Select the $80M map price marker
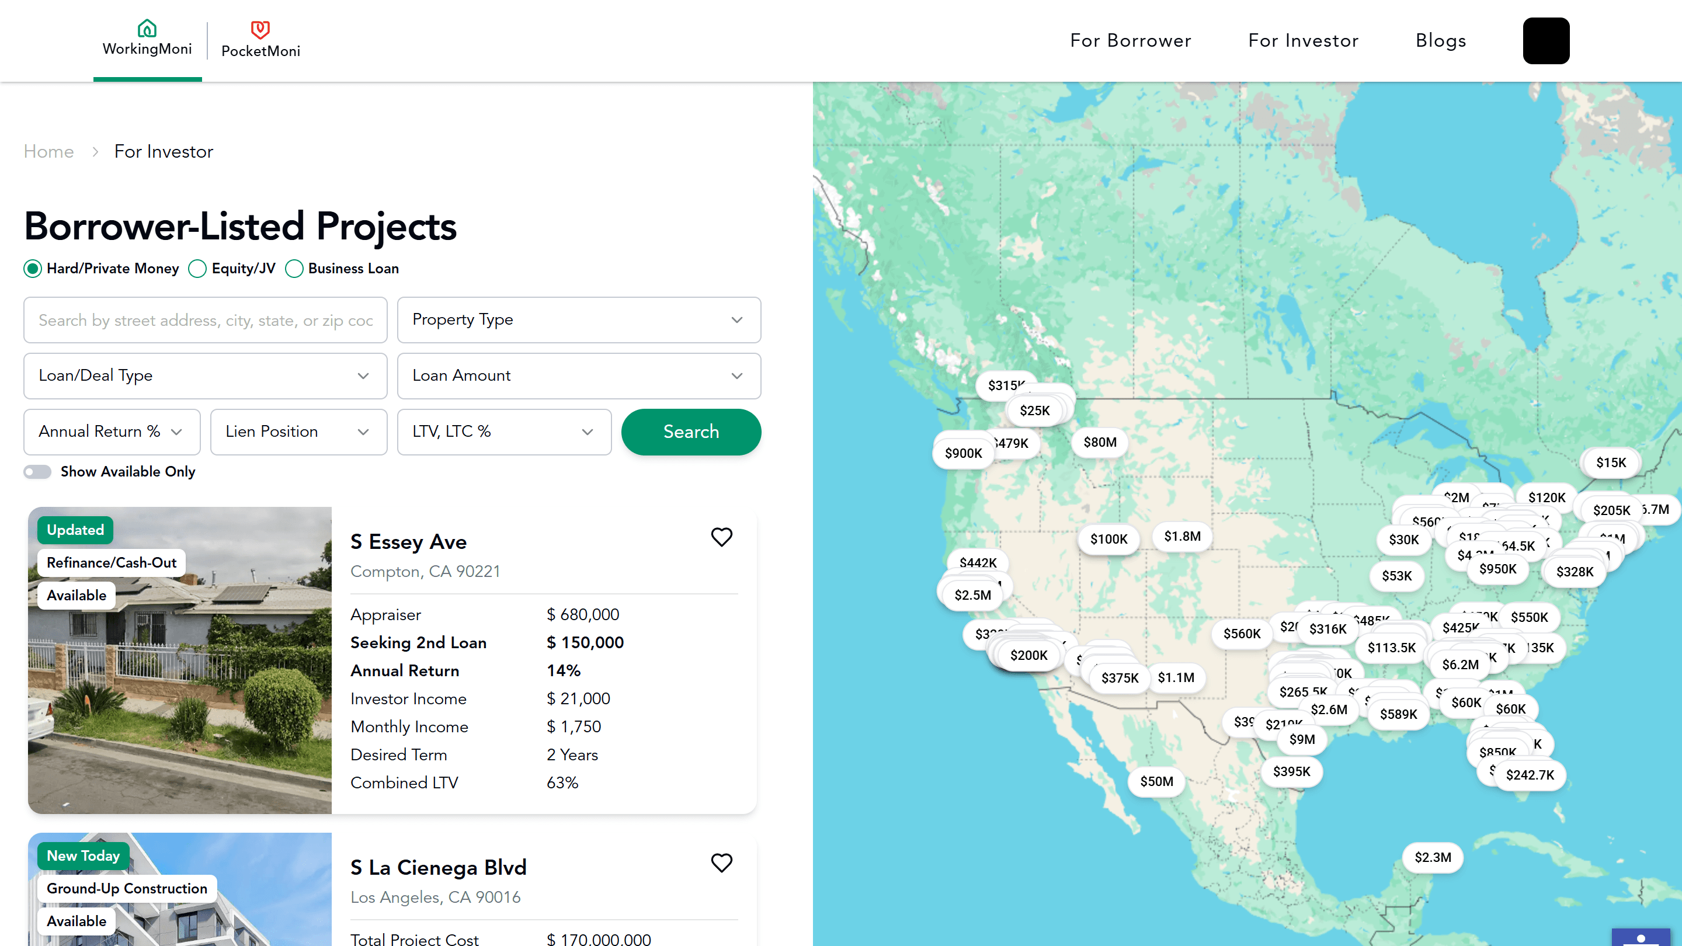Viewport: 1682px width, 946px height. [1100, 442]
